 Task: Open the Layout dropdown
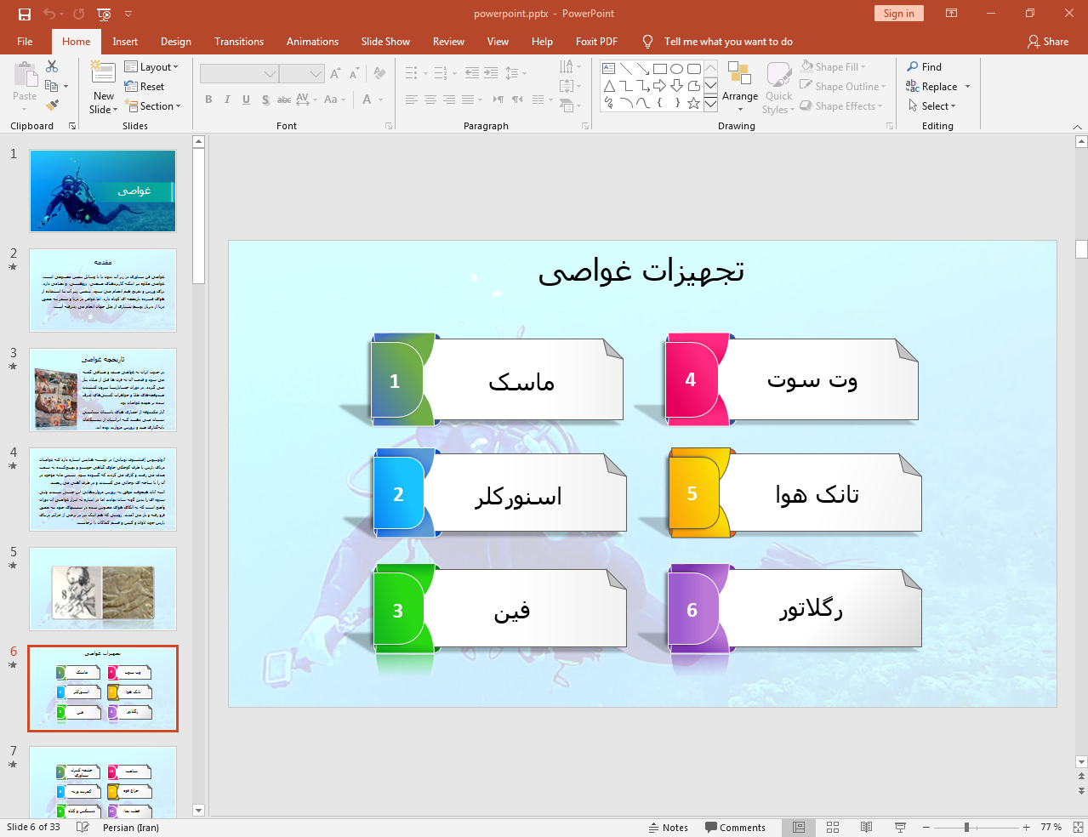[151, 67]
